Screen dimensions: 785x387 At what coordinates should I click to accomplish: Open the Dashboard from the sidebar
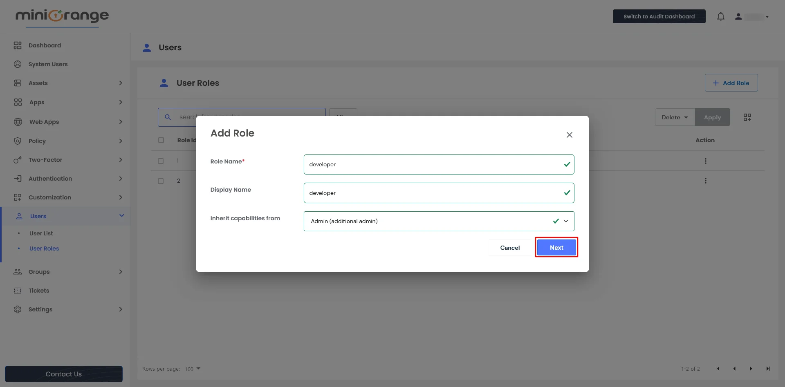(x=45, y=45)
